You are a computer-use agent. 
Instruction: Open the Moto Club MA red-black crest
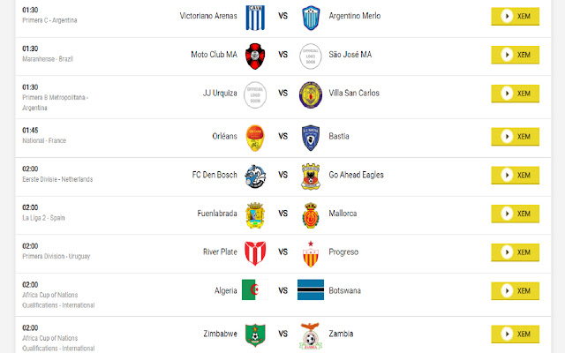coord(255,56)
